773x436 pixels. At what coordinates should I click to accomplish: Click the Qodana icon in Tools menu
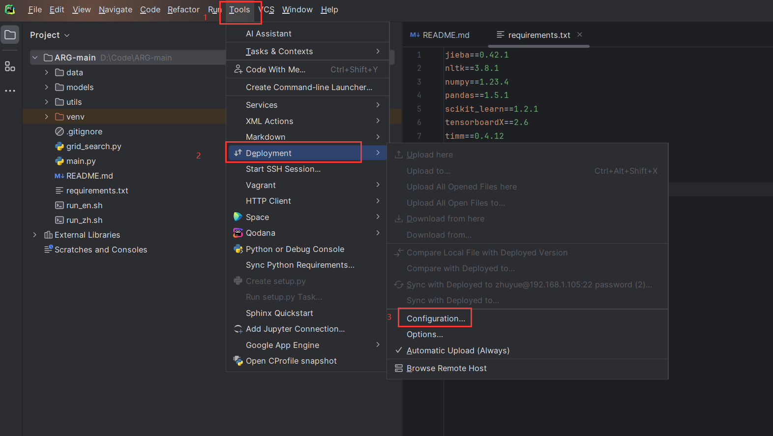pos(238,233)
